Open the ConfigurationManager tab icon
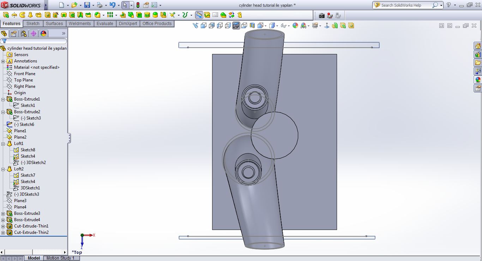The height and width of the screenshot is (261, 482). click(x=24, y=34)
